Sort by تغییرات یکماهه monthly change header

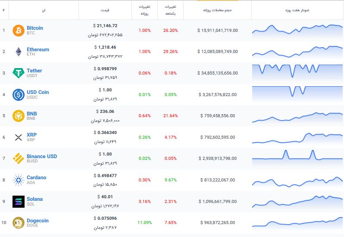(x=170, y=10)
